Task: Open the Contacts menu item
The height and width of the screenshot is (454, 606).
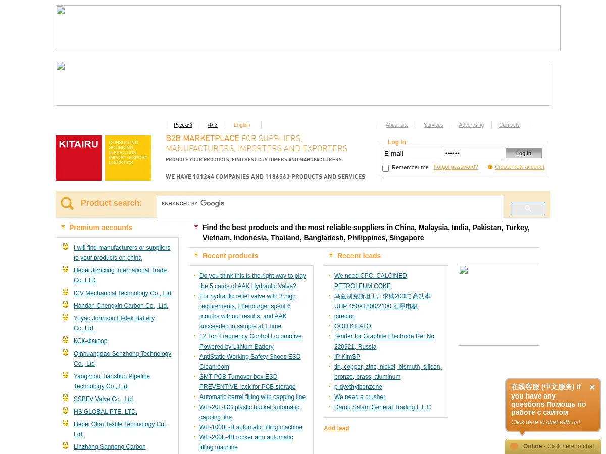Action: coord(510,125)
